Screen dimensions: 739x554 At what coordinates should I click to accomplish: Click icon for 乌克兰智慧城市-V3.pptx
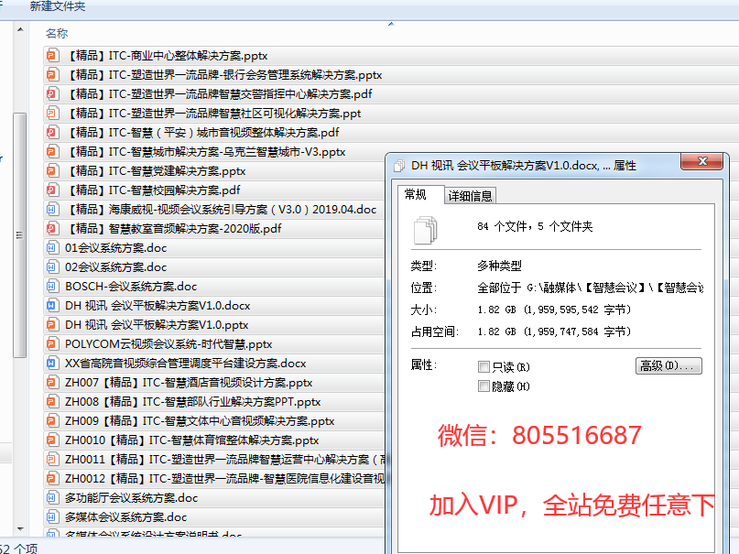[52, 152]
